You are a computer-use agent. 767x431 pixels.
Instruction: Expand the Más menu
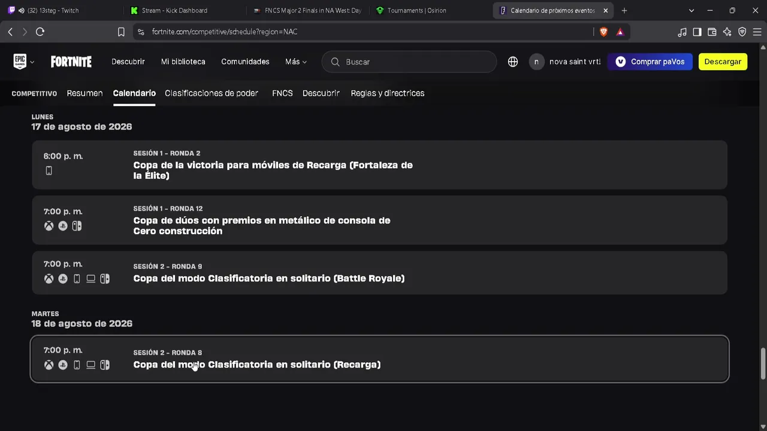[296, 62]
